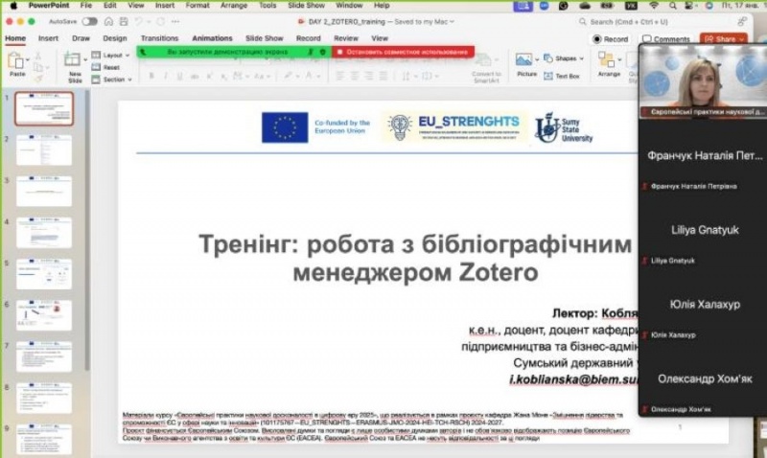Insert a Text Box
This screenshot has width=767, height=458.
(562, 76)
